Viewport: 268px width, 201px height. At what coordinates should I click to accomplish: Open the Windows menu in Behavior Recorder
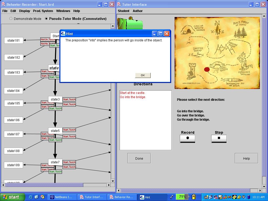[63, 11]
